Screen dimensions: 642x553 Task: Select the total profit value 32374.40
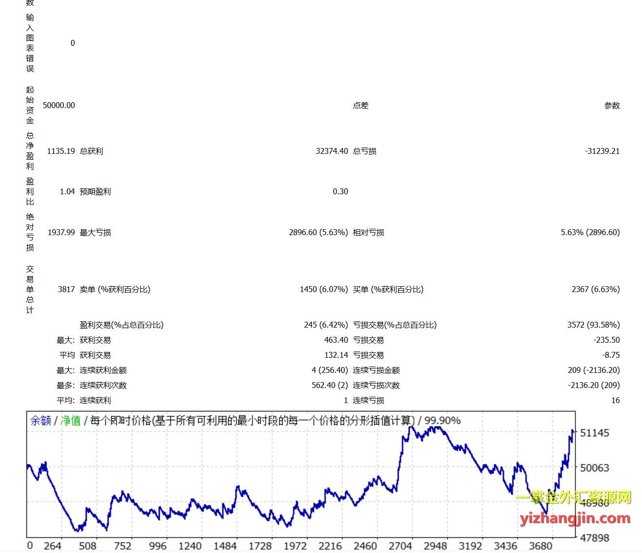tap(332, 151)
